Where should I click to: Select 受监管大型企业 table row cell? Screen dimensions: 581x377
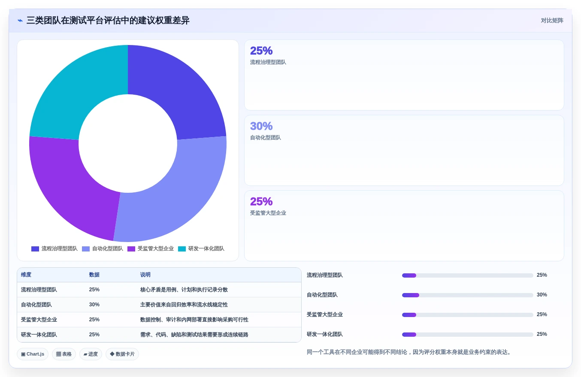39,320
